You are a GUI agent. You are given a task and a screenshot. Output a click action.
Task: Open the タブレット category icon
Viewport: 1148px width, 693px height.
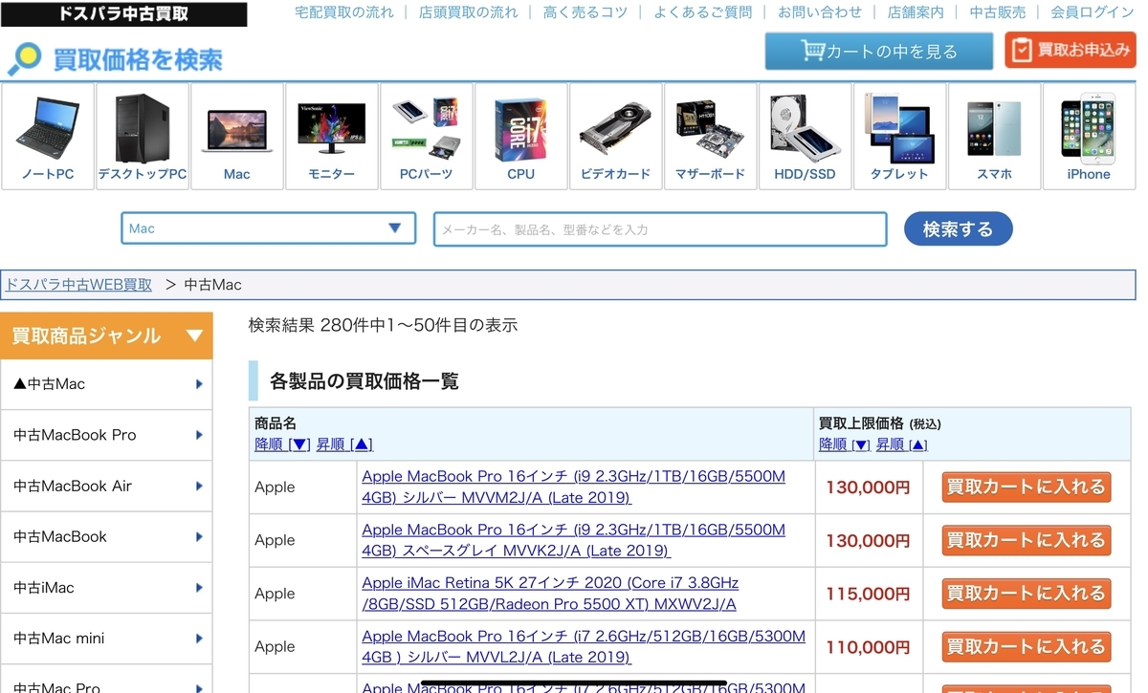(x=899, y=137)
